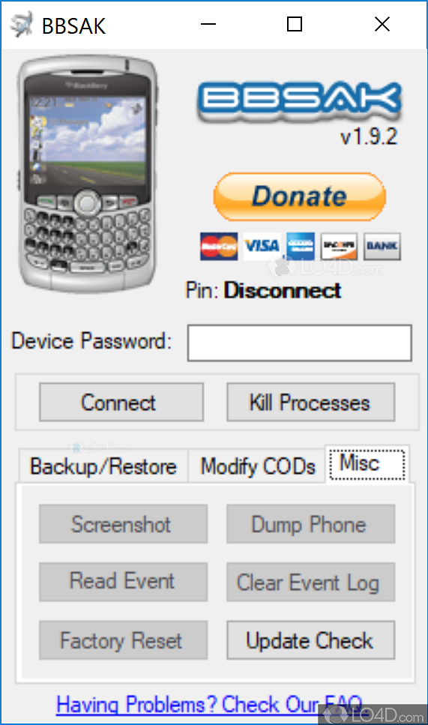Open the Having Problems FAQ link
The height and width of the screenshot is (725, 428).
pyautogui.click(x=209, y=705)
